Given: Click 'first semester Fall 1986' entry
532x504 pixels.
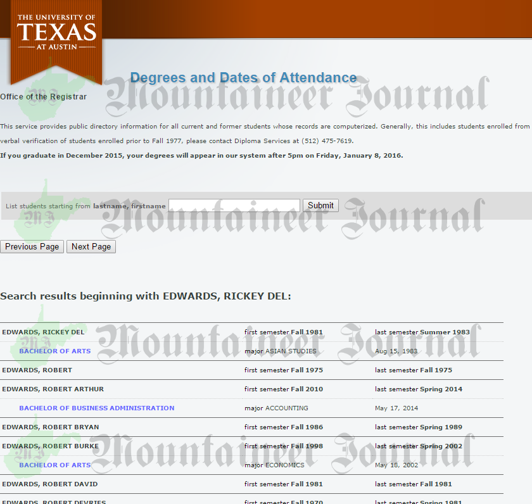Looking at the screenshot, I should pos(284,427).
